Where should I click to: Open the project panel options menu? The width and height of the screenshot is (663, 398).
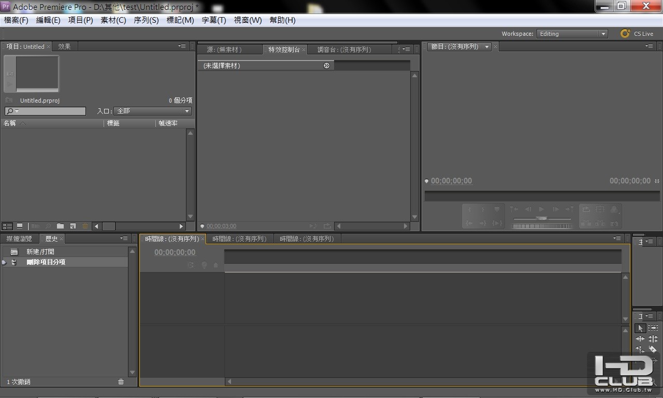click(182, 46)
